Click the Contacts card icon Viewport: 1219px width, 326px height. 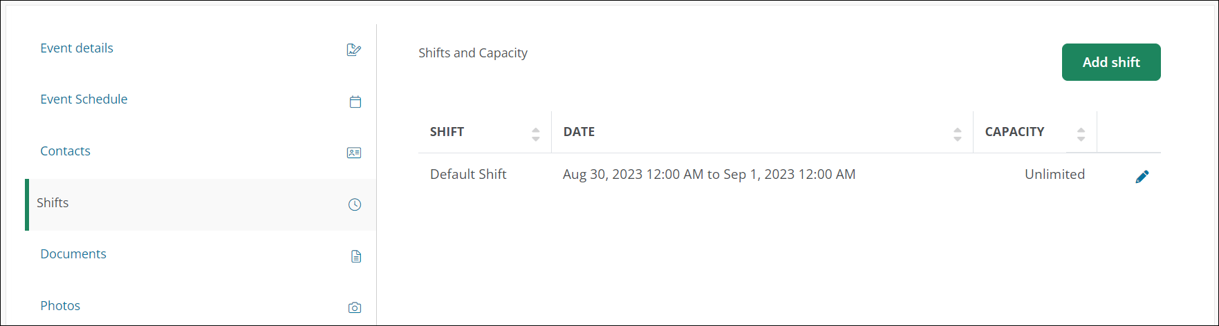(354, 153)
